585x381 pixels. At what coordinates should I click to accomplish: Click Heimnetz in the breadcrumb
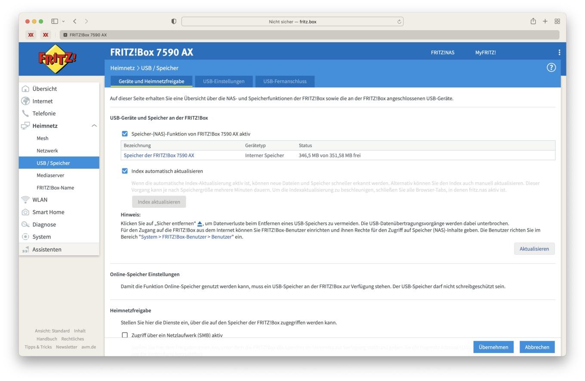coord(122,68)
